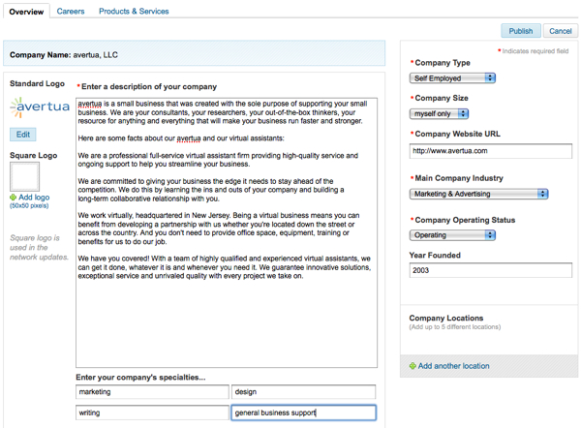Click the Add another location link text
This screenshot has height=428, width=581.
pos(453,366)
